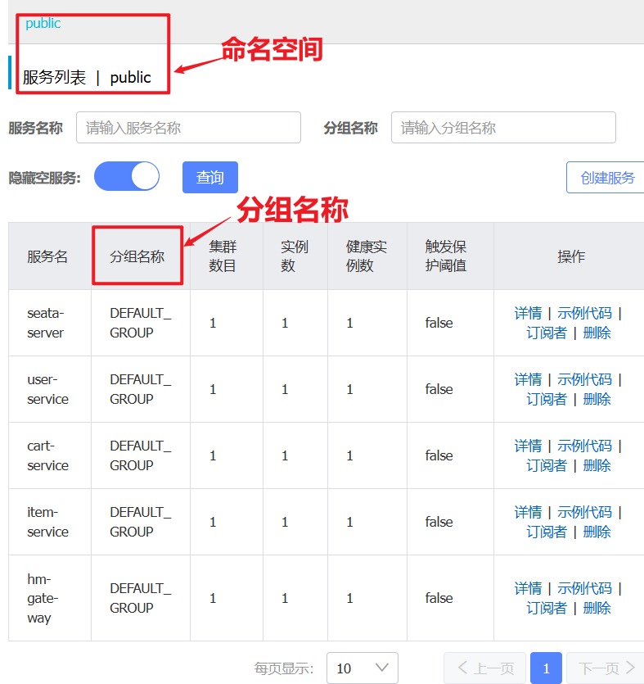View 订阅者 for item-service
The width and height of the screenshot is (644, 684).
(546, 532)
